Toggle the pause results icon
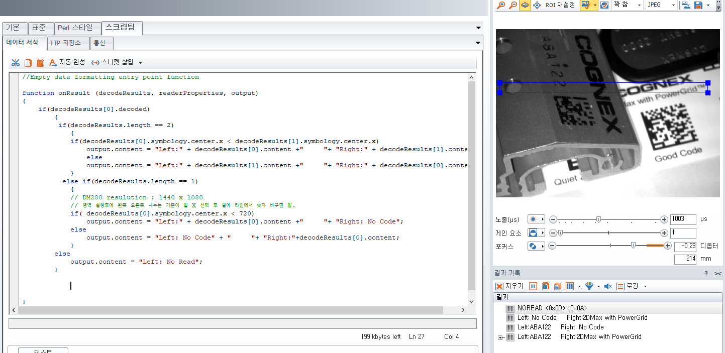The height and width of the screenshot is (353, 725). coord(533,286)
